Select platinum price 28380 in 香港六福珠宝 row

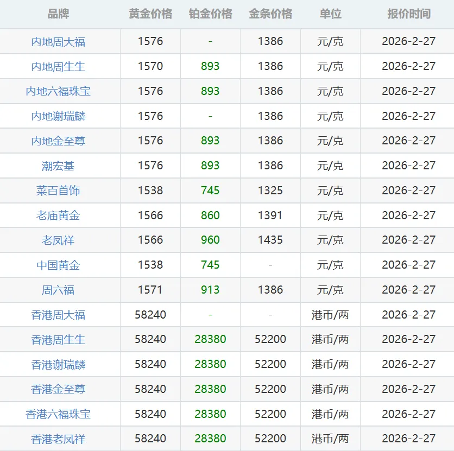[x=211, y=414]
